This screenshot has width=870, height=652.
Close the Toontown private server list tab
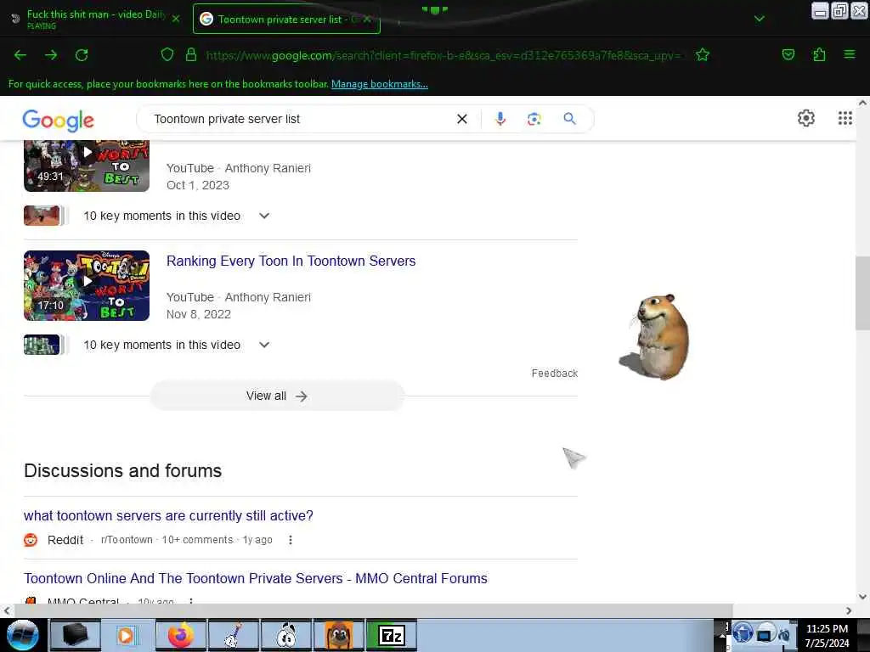tap(367, 19)
